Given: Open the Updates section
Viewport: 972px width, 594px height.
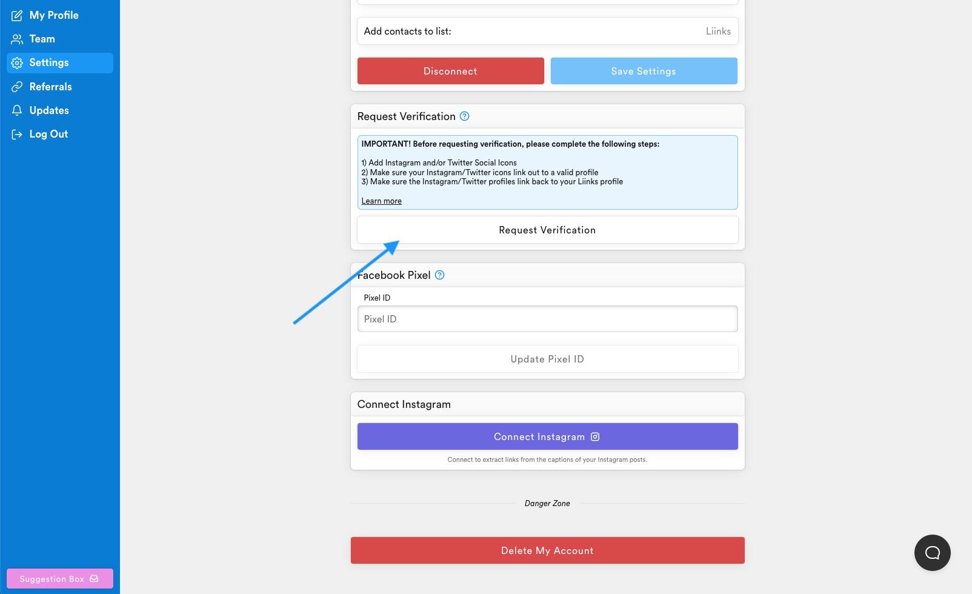Looking at the screenshot, I should [49, 110].
